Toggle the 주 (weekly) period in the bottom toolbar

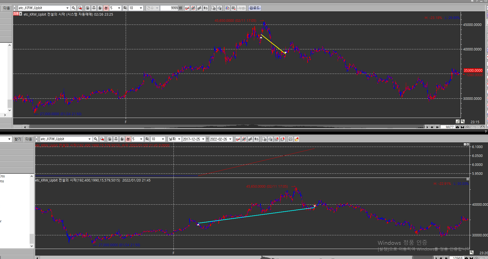(x=116, y=139)
